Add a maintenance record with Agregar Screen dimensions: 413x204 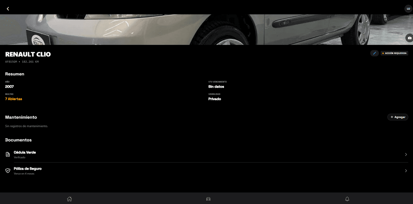click(398, 117)
